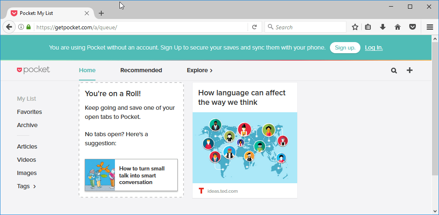Close the Pocket: My List tab

(x=87, y=13)
